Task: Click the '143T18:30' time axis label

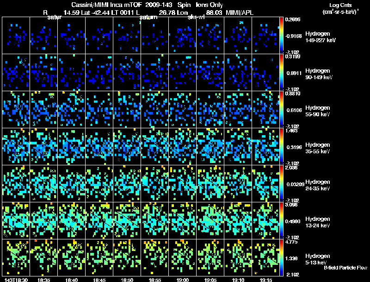Action: tap(16, 280)
